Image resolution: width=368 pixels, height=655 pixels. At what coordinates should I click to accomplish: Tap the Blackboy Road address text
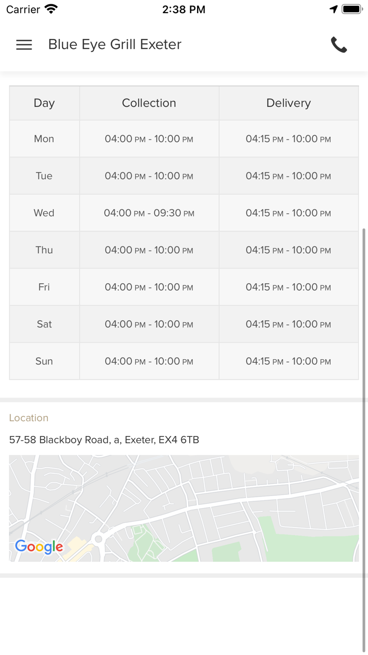(104, 440)
